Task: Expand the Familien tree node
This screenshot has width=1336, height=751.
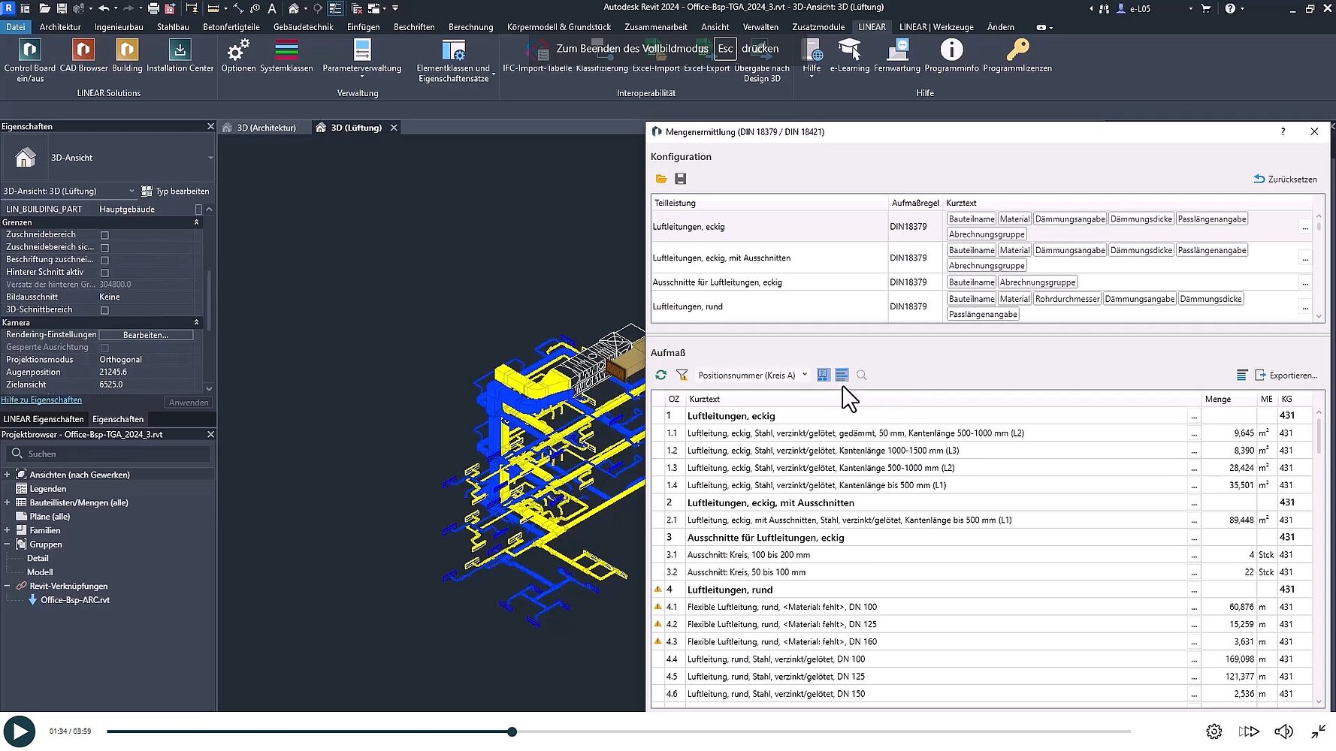Action: [x=8, y=530]
